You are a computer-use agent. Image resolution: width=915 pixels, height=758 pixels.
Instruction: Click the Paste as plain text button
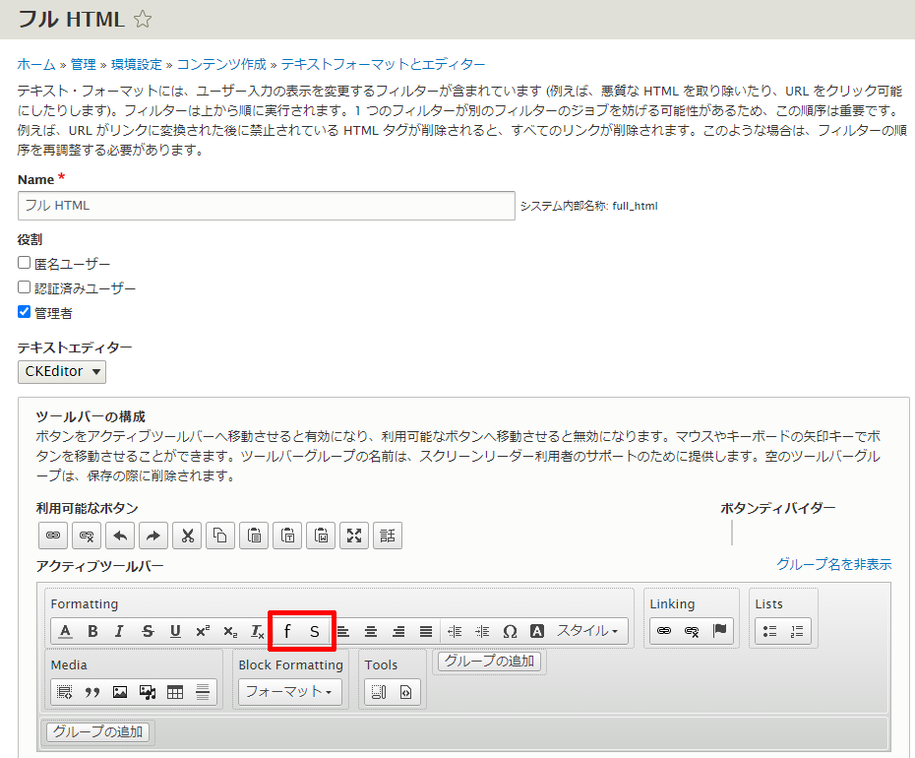pyautogui.click(x=287, y=536)
